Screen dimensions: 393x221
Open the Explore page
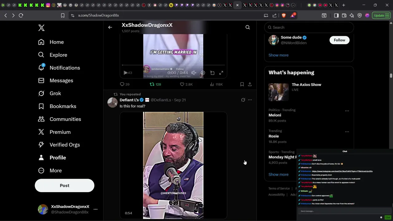pyautogui.click(x=53, y=55)
